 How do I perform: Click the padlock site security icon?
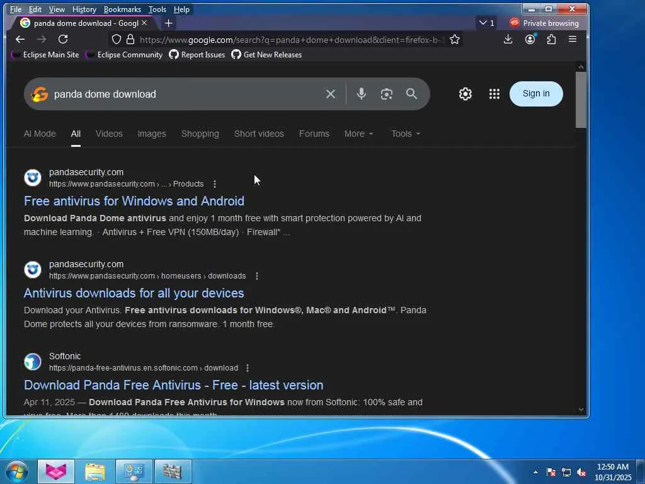(130, 39)
